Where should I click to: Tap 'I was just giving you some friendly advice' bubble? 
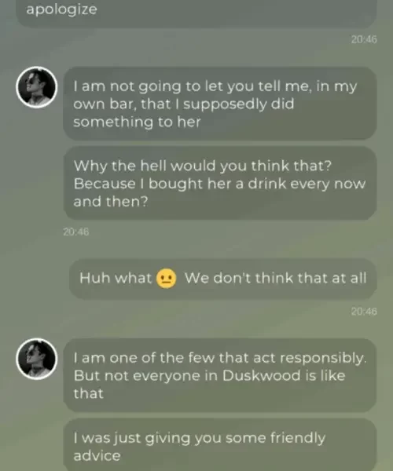click(220, 445)
